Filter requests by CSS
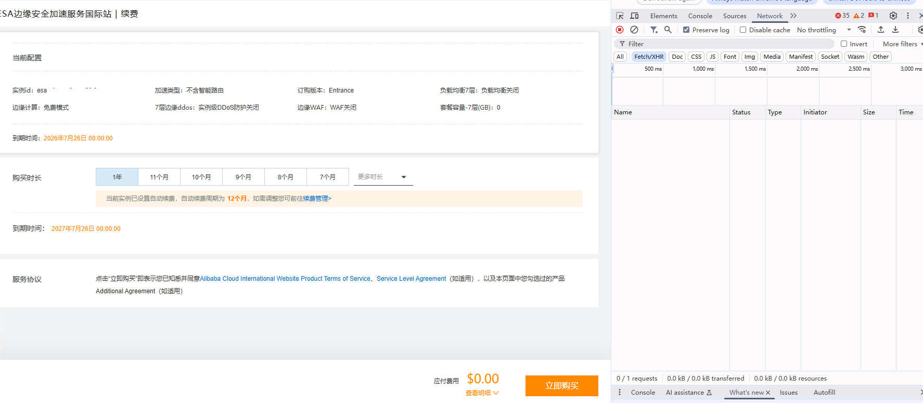 tap(696, 57)
